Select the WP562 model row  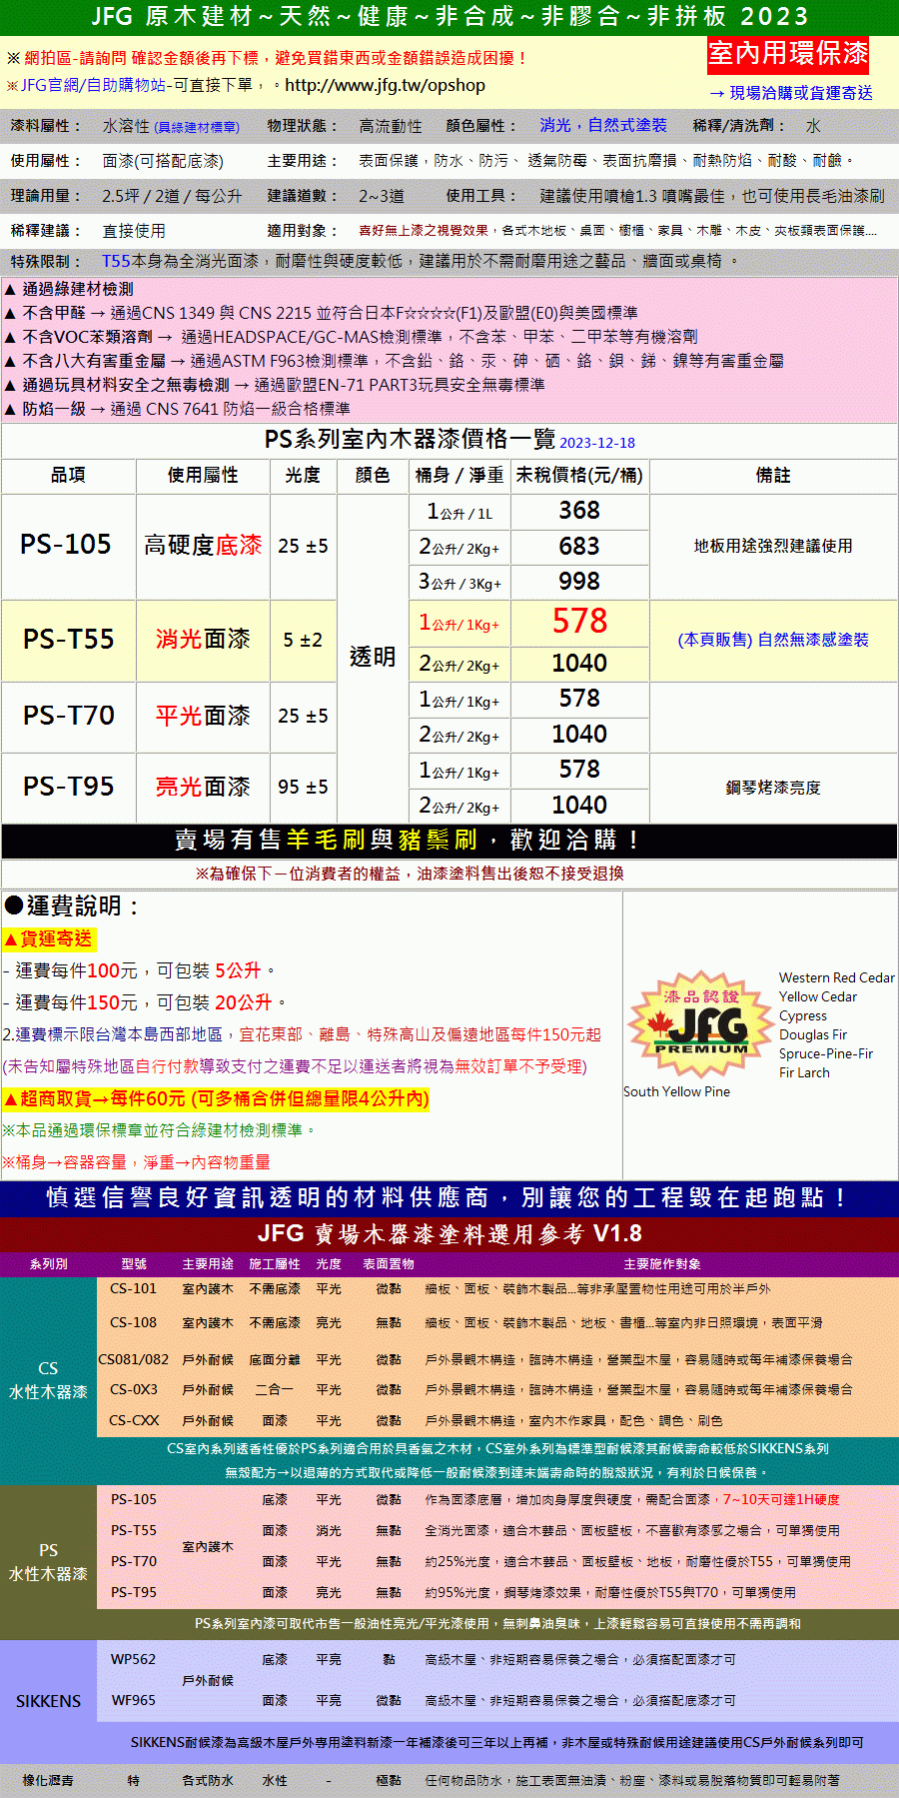497,1660
